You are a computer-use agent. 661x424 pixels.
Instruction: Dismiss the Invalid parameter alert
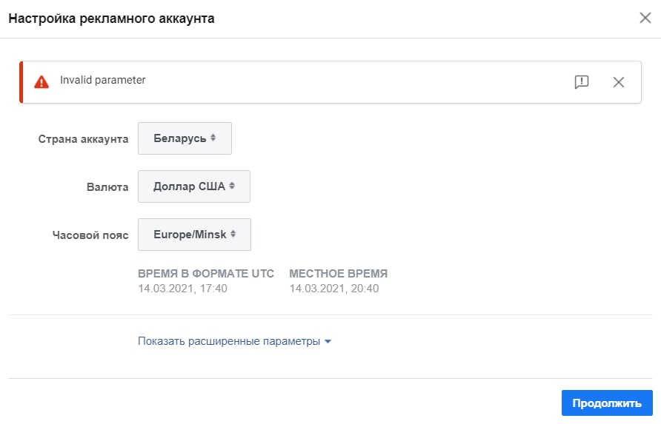click(619, 82)
